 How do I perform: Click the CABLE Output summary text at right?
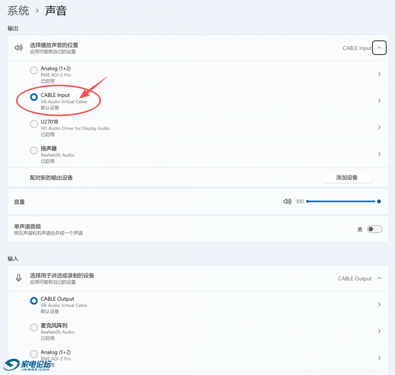tap(355, 278)
